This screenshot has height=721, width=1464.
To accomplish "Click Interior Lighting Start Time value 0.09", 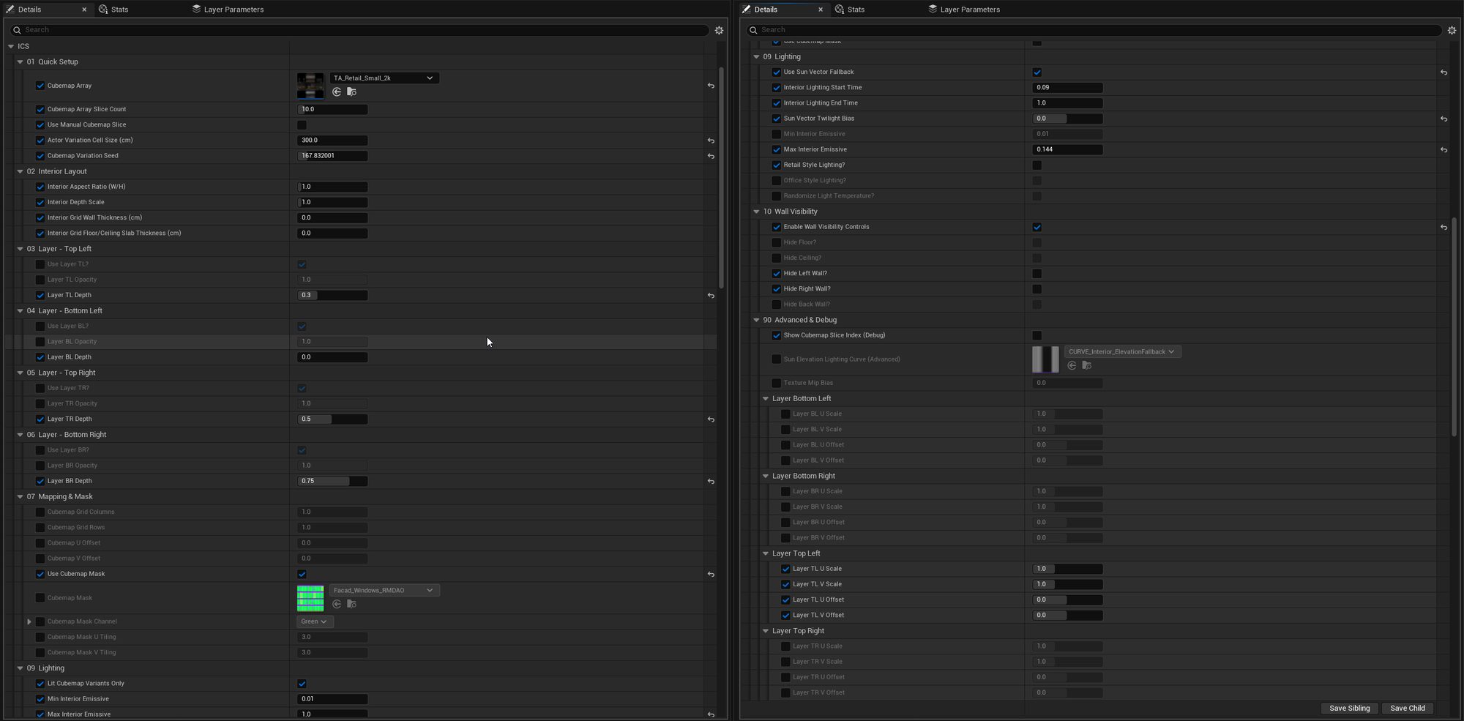I will 1067,87.
